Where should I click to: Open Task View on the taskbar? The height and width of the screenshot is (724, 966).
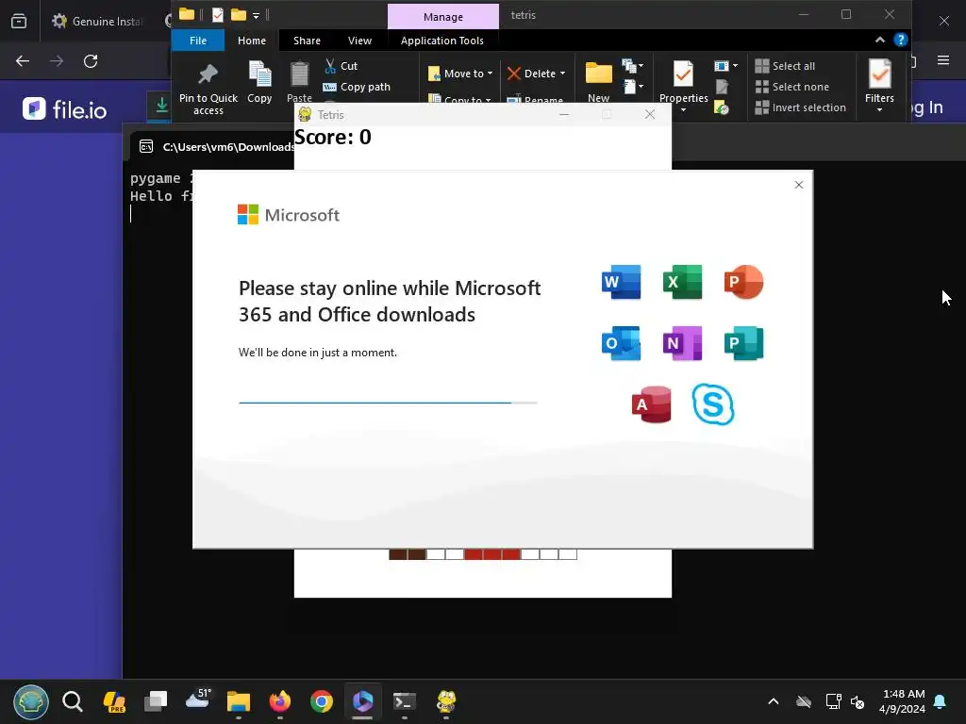coord(156,701)
